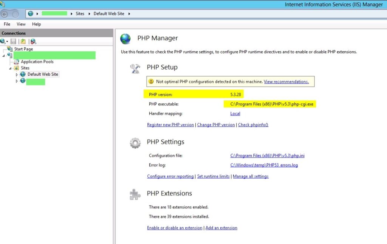Collapse the Sites node in the tree
387x244 pixels.
coord(10,68)
